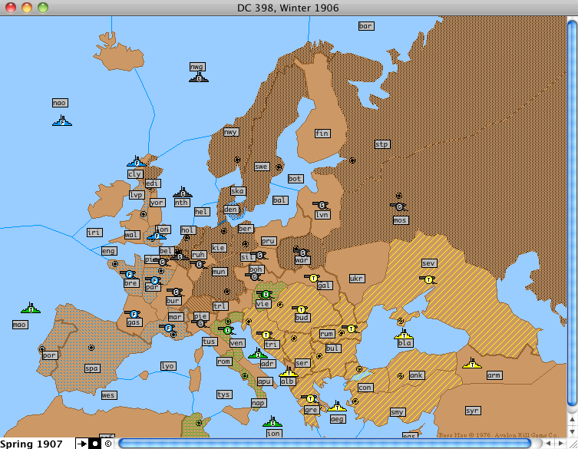Click the German army in bur

point(176,292)
